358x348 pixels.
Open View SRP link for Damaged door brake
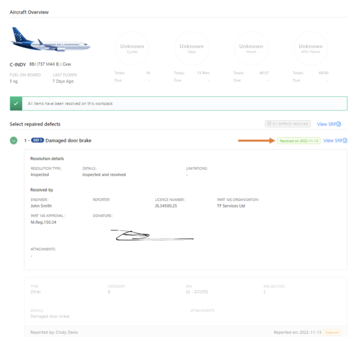(333, 141)
